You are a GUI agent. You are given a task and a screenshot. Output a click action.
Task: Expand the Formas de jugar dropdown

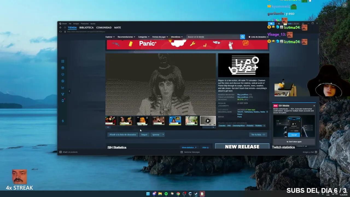[x=160, y=37]
